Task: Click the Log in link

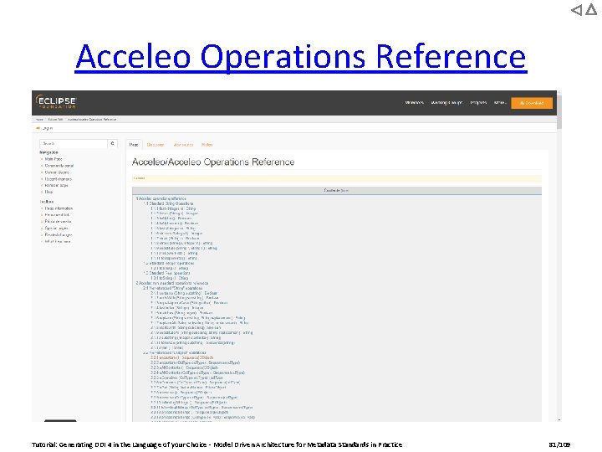Action: click(x=47, y=128)
